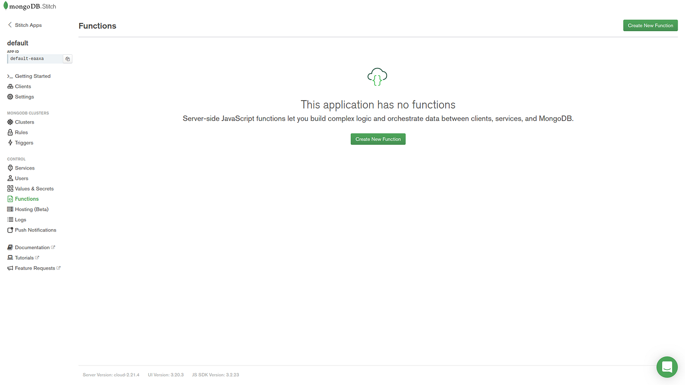Open the chat support bubble
The width and height of the screenshot is (685, 385).
click(x=666, y=365)
